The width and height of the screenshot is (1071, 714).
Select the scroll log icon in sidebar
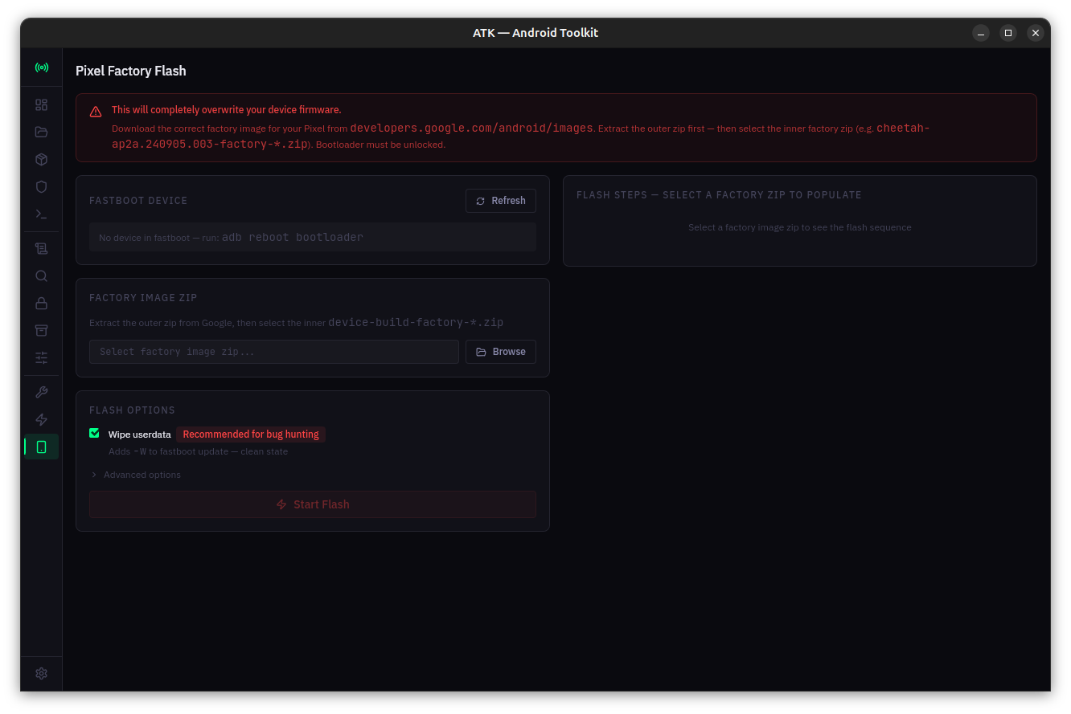pyautogui.click(x=42, y=249)
